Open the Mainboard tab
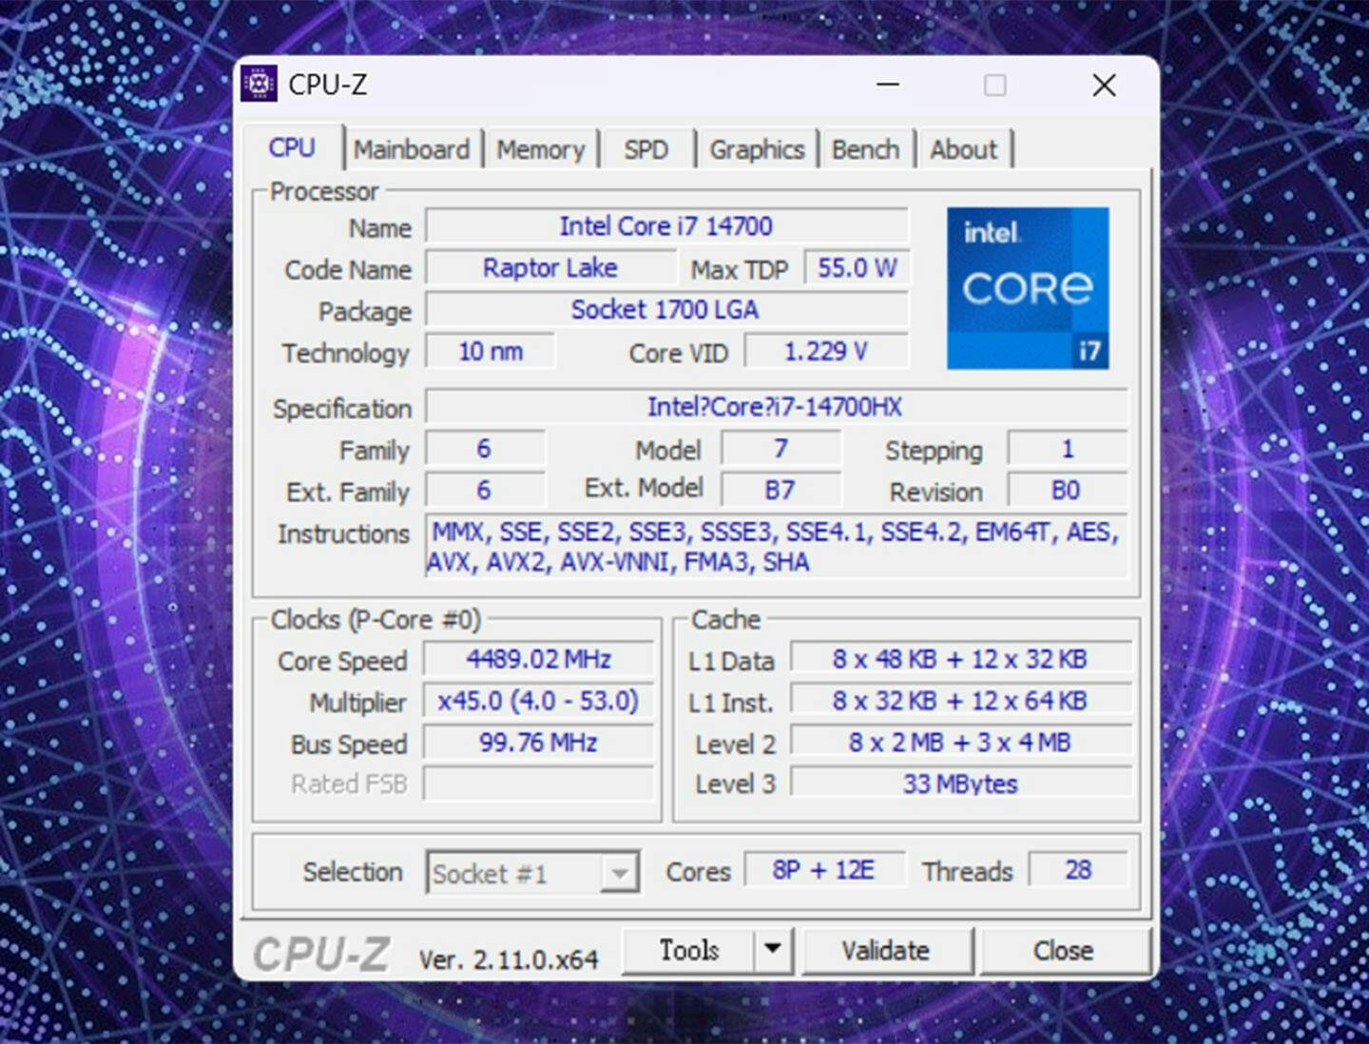Viewport: 1369px width, 1044px height. [x=412, y=149]
